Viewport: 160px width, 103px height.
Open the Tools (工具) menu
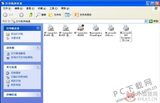pyautogui.click(x=54, y=8)
